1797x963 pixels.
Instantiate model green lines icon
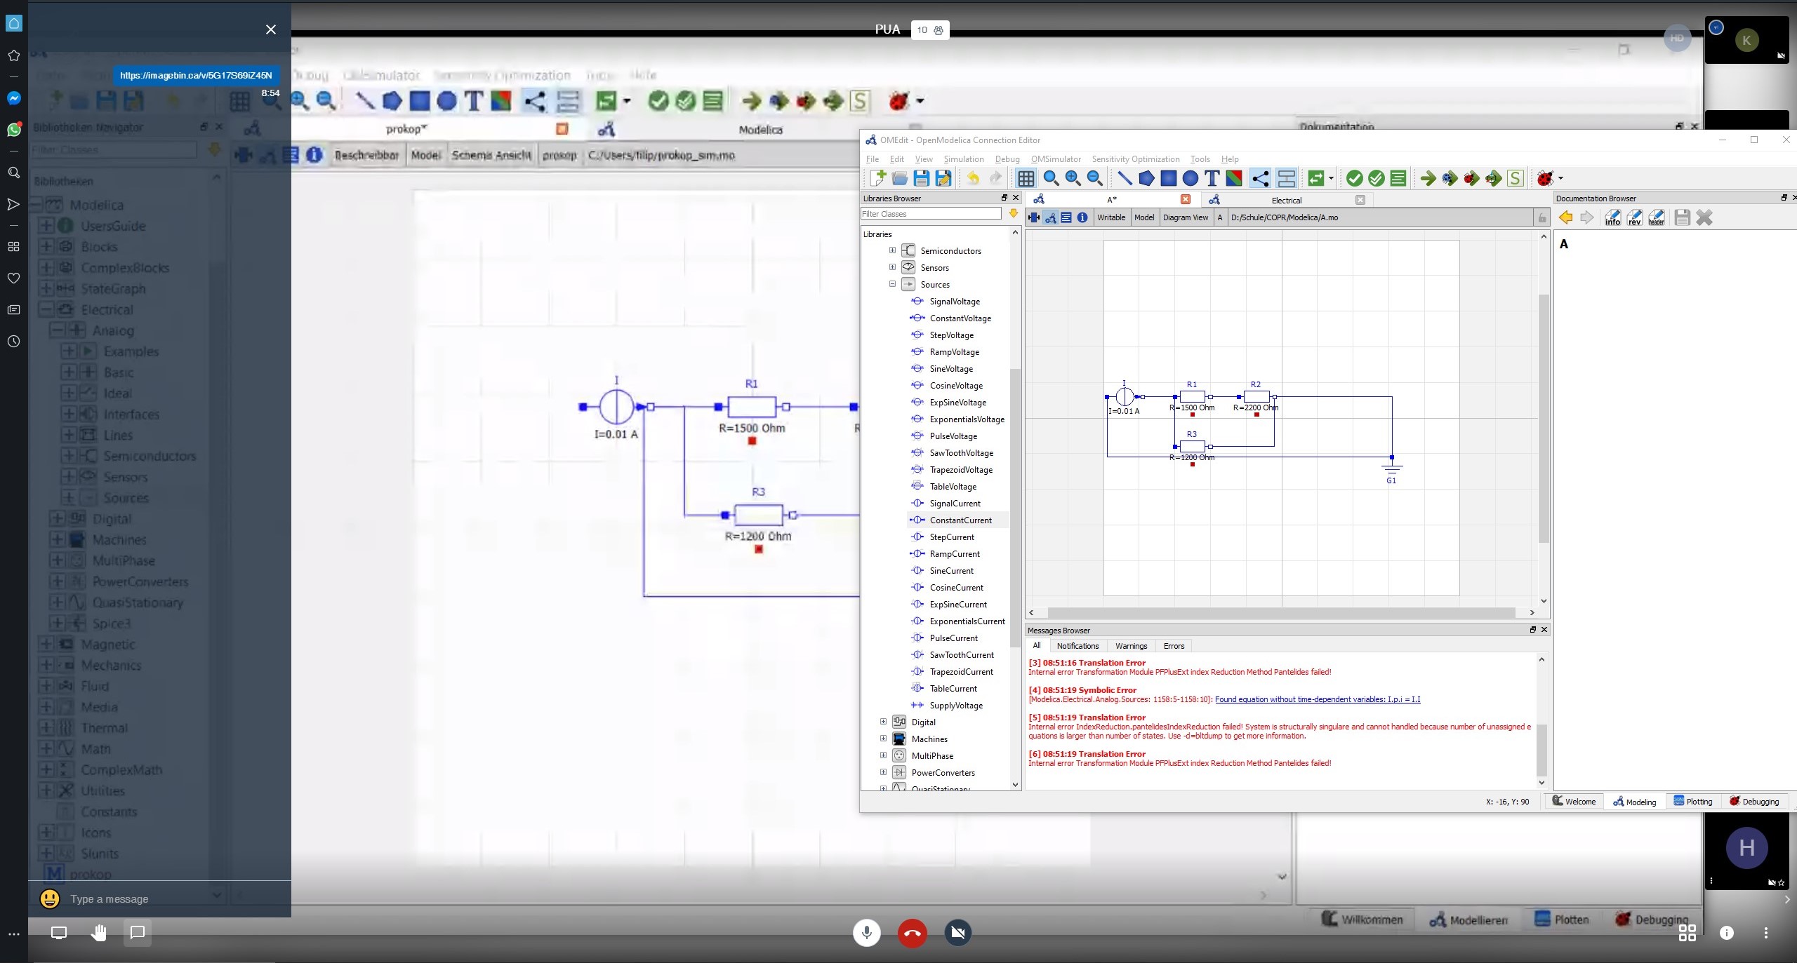pos(1398,178)
